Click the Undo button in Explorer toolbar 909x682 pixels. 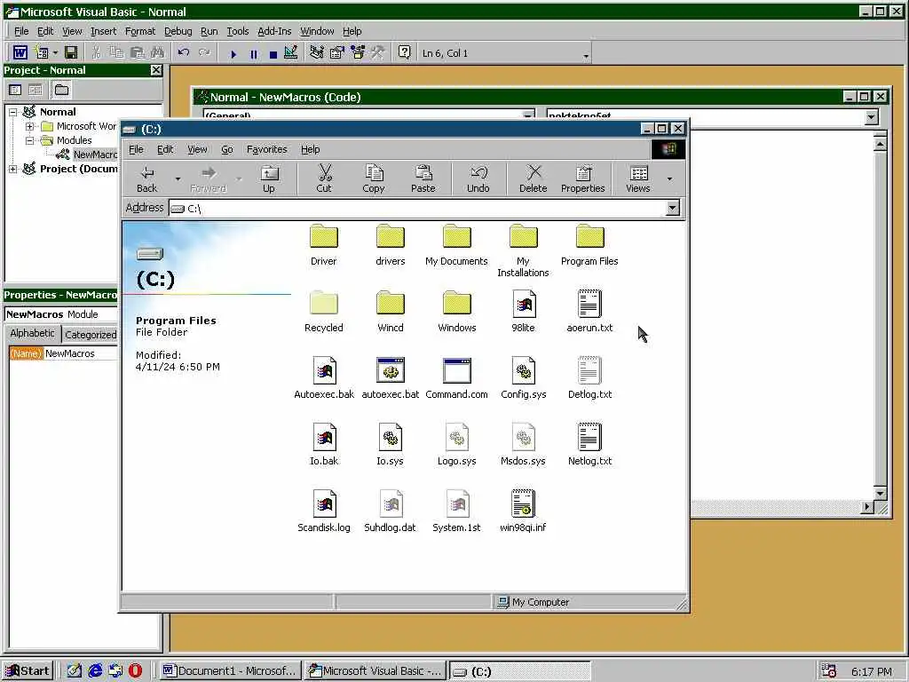pyautogui.click(x=478, y=178)
